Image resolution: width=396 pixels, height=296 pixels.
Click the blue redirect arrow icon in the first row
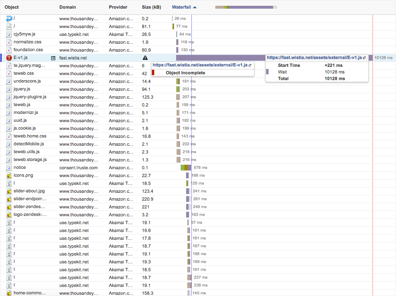tap(9, 19)
